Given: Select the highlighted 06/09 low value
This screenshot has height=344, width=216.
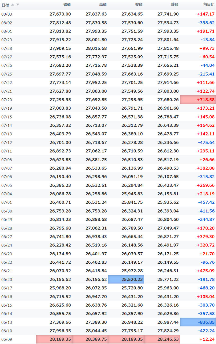Looking at the screenshot, I should (x=126, y=339).
